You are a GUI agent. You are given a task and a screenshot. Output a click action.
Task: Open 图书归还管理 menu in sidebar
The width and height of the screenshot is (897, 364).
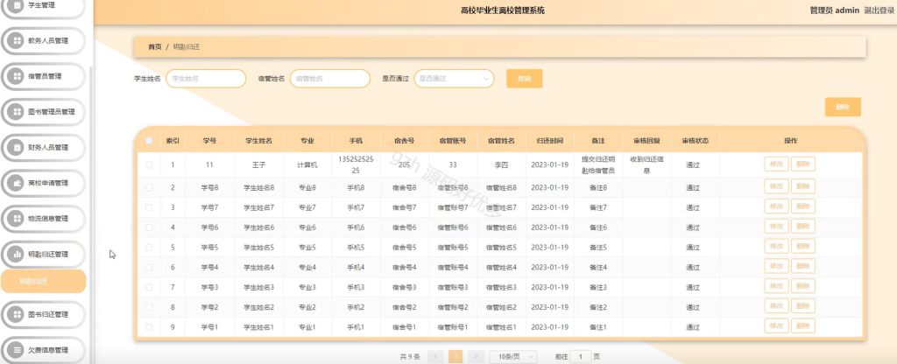(43, 314)
